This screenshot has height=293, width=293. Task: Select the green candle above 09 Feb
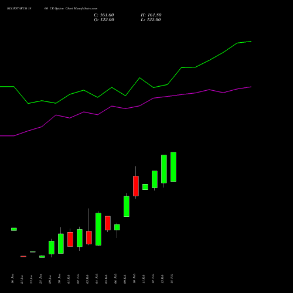click(x=127, y=206)
